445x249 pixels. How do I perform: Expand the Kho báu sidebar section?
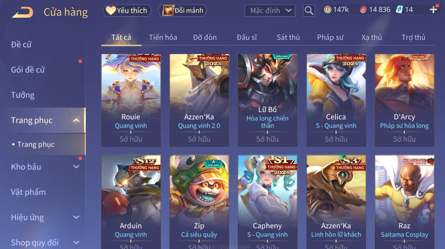(76, 167)
